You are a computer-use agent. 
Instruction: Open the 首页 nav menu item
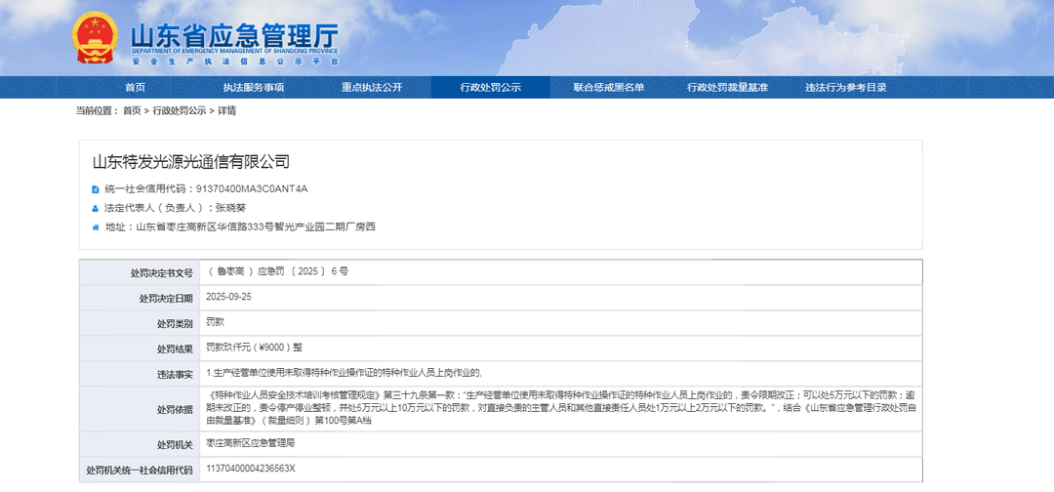[x=135, y=88]
